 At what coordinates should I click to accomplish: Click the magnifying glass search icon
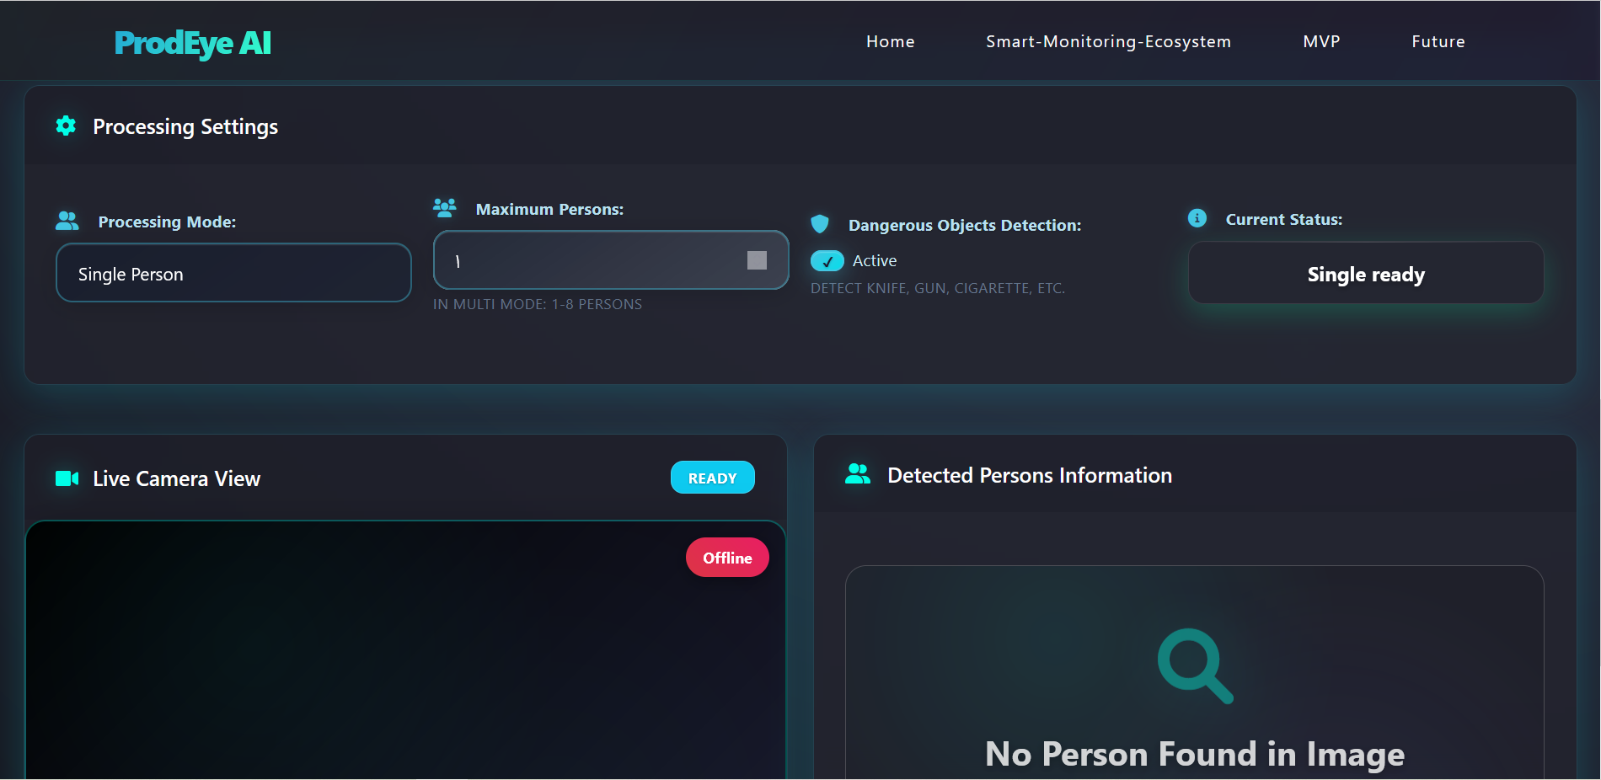tap(1195, 665)
